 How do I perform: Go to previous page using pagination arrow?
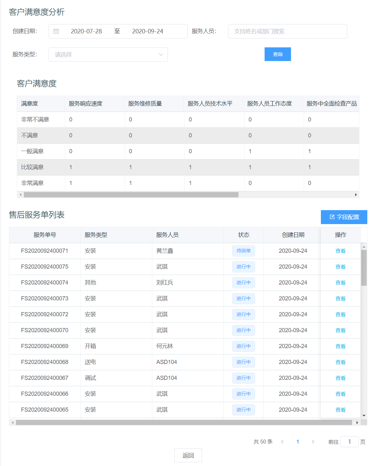tap(282, 442)
